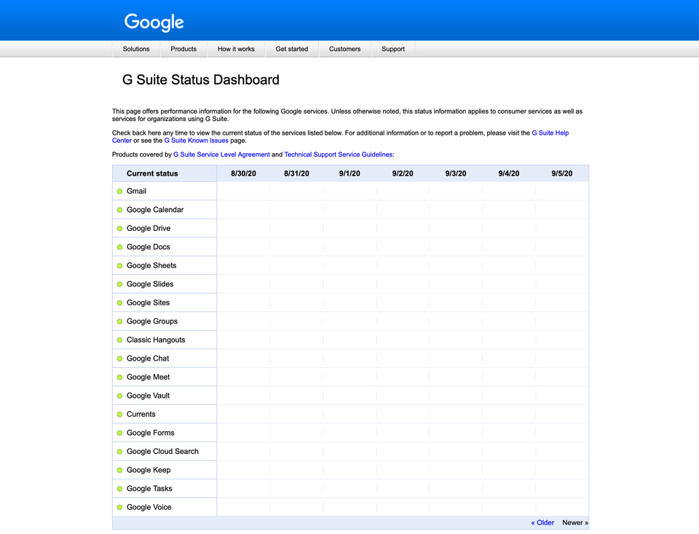The height and width of the screenshot is (534, 699).
Task: Open the G Suite Help Center link
Action: point(550,133)
